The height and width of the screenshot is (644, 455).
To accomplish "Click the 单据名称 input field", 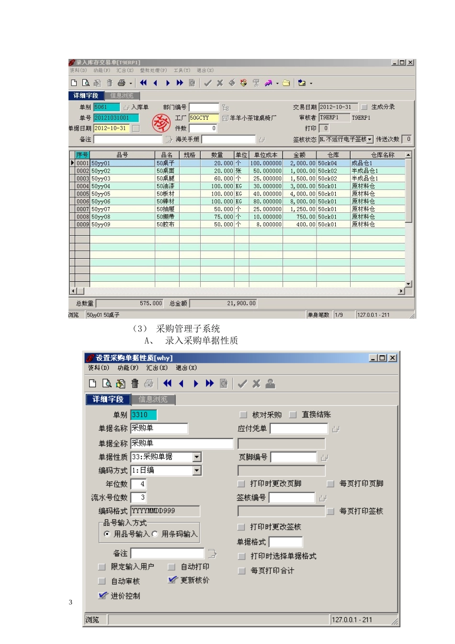I will coord(159,428).
